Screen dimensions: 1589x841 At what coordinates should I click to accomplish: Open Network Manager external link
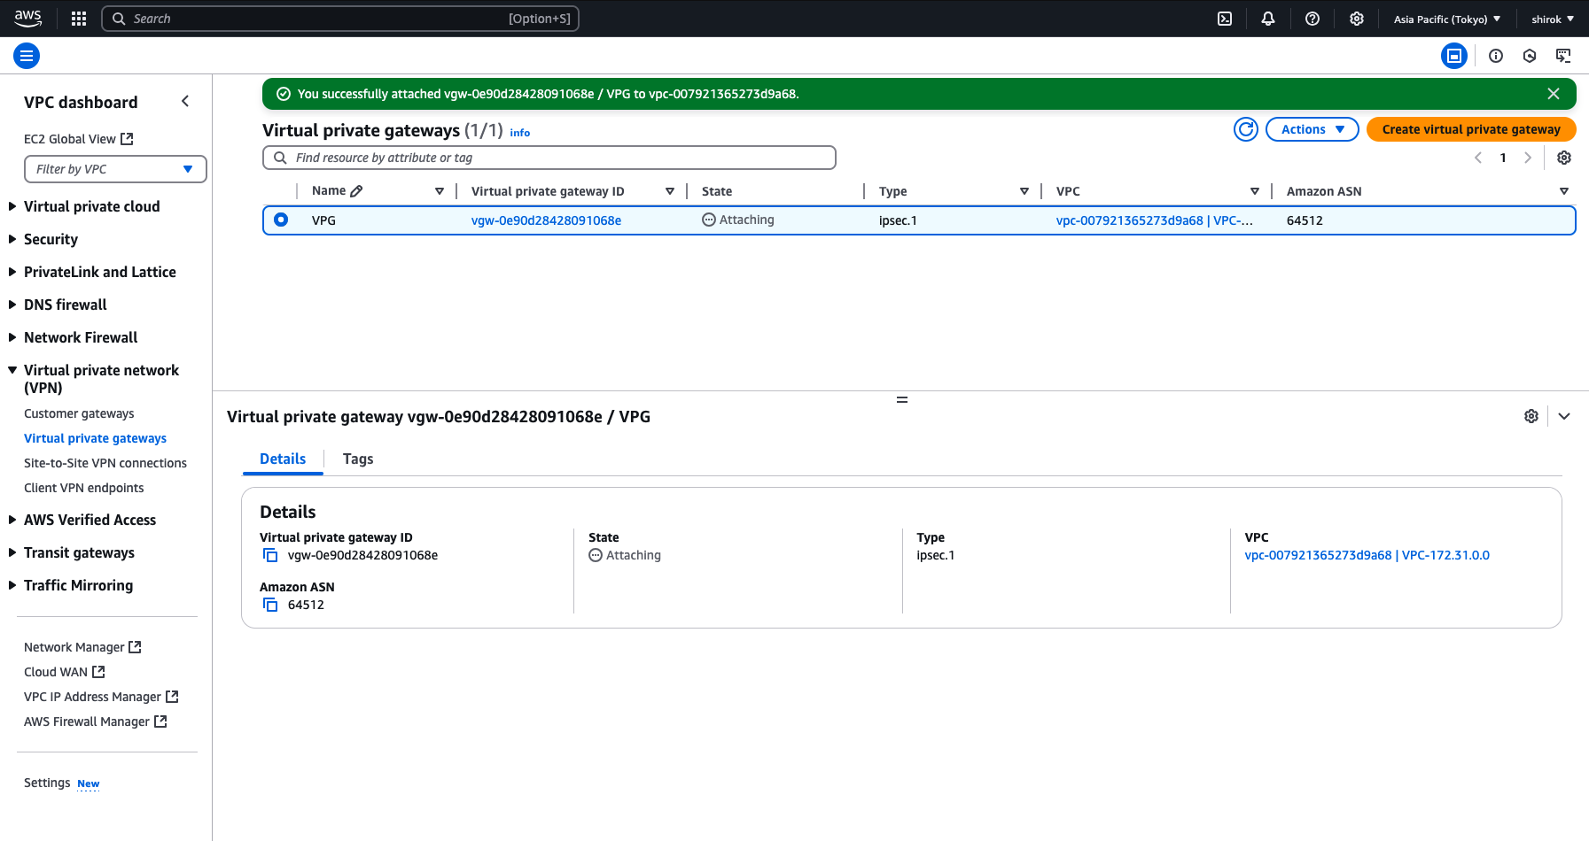(x=82, y=647)
